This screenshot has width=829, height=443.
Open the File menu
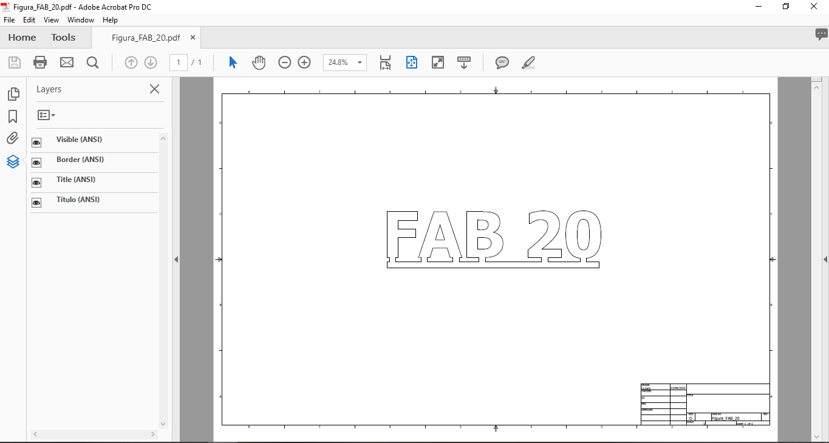9,20
